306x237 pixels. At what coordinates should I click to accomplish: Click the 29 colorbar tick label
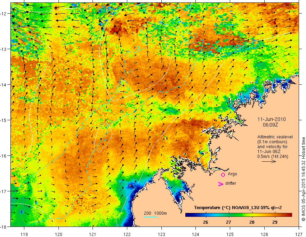(275, 222)
